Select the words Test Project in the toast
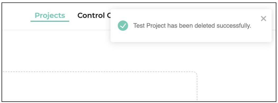Viewport: 278px width, 103px height. coord(150,26)
